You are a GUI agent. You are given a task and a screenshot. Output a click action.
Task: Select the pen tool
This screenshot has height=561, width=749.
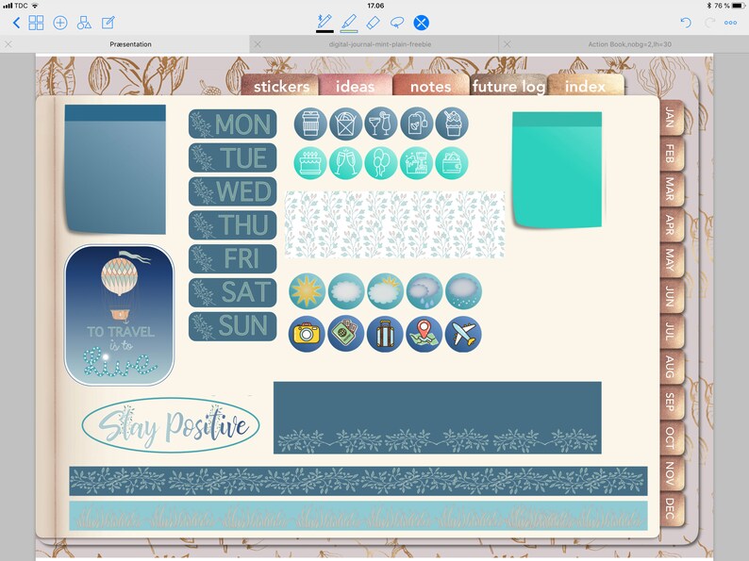[x=325, y=22]
